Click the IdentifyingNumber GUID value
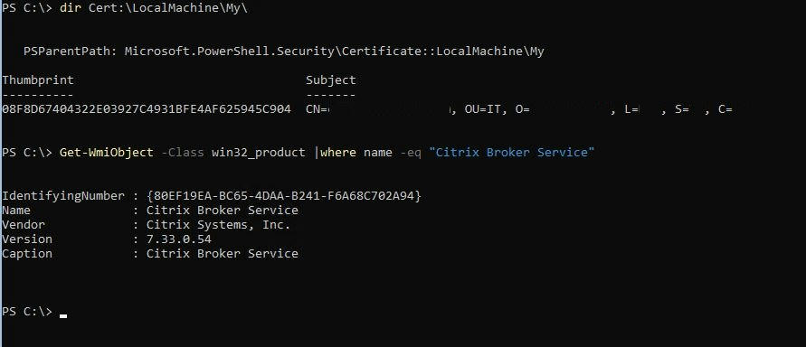 pos(284,195)
